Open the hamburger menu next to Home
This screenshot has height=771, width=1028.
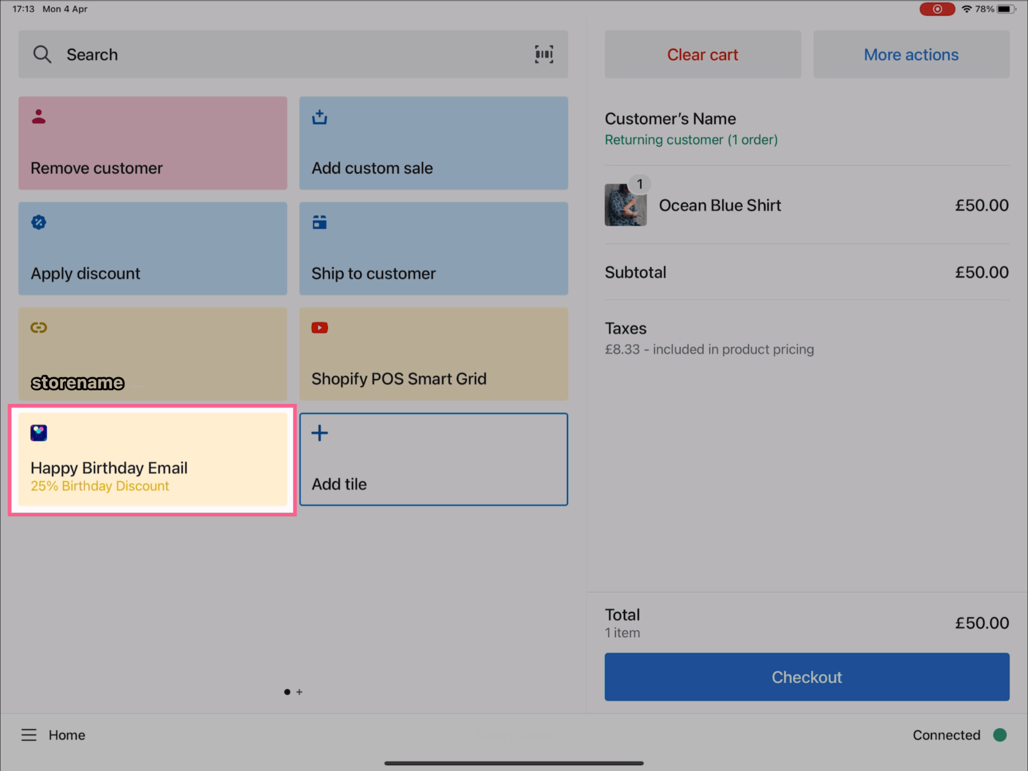pos(29,735)
